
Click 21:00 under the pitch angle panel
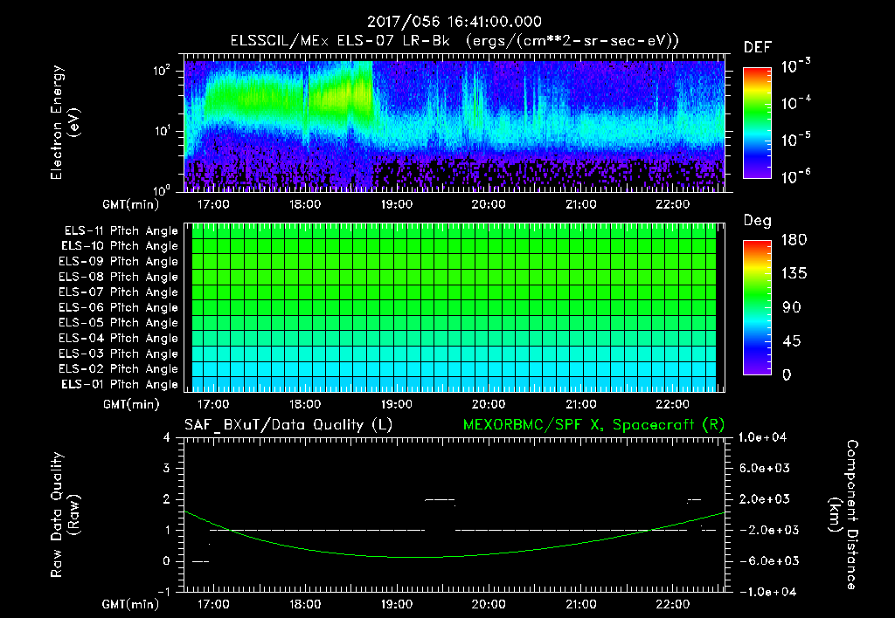[x=580, y=404]
